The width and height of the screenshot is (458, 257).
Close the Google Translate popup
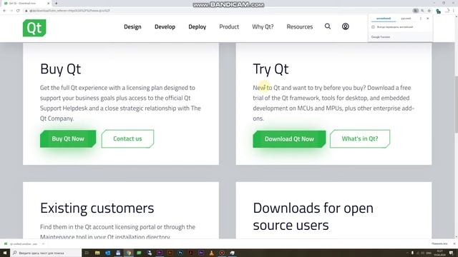(x=428, y=19)
